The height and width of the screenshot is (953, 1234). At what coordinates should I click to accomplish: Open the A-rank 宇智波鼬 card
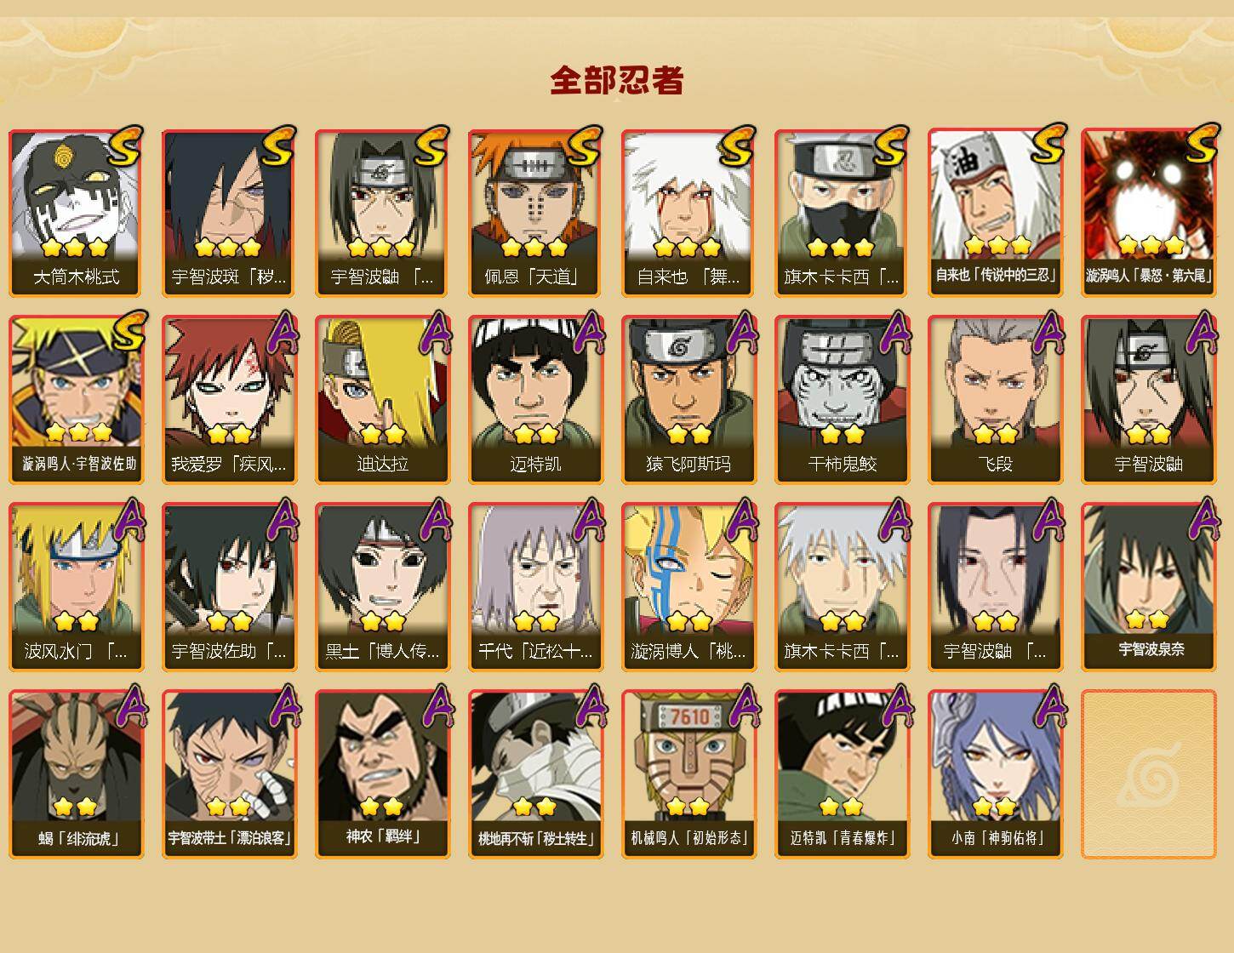pyautogui.click(x=1149, y=400)
